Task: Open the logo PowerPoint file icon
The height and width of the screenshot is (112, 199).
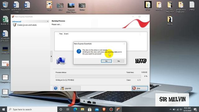Action: point(49,6)
